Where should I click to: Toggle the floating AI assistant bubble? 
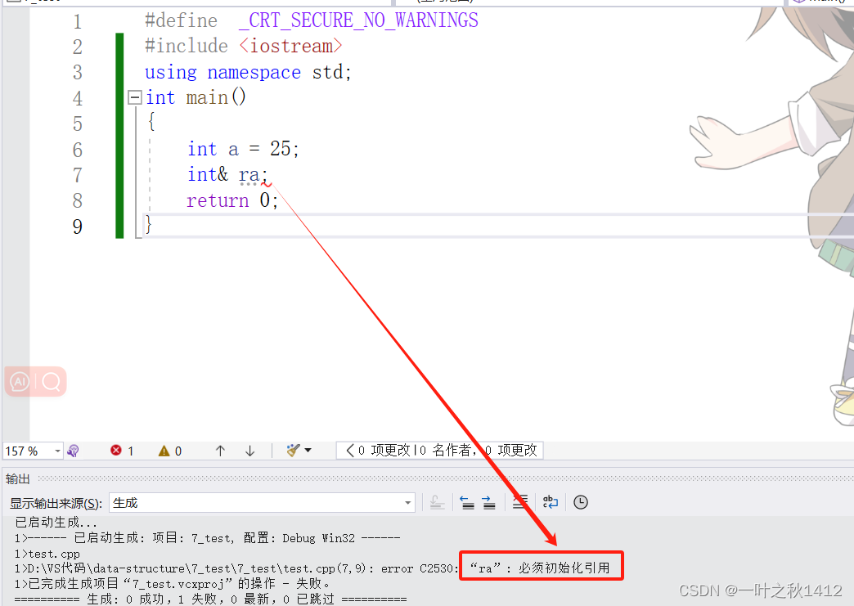[x=19, y=381]
